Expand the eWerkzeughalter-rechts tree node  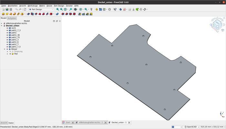tap(2, 23)
